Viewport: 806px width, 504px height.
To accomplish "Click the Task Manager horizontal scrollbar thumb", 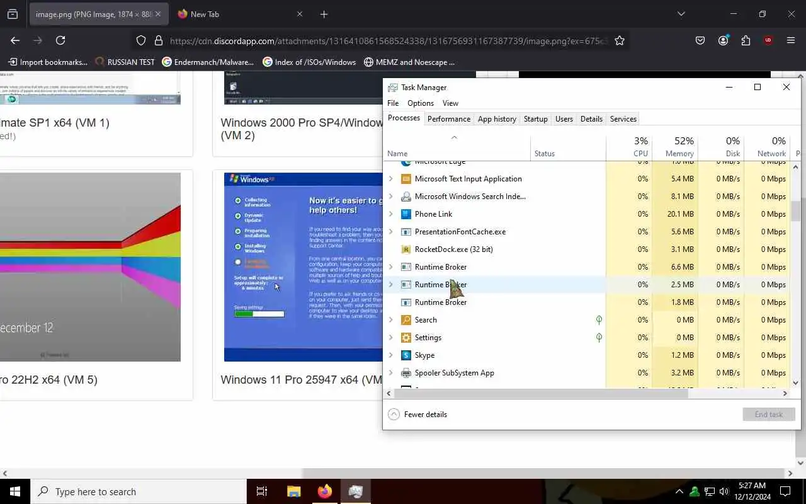I will (x=542, y=393).
